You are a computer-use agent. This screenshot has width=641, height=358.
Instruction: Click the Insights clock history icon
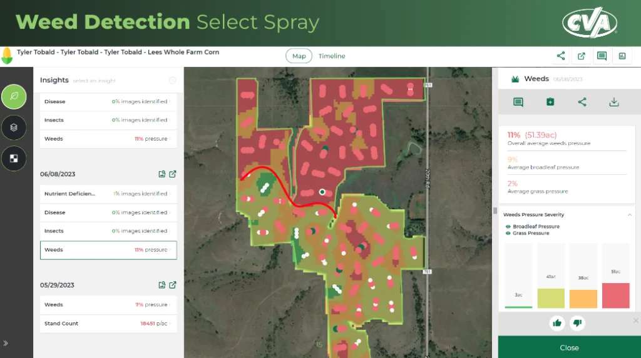point(173,81)
